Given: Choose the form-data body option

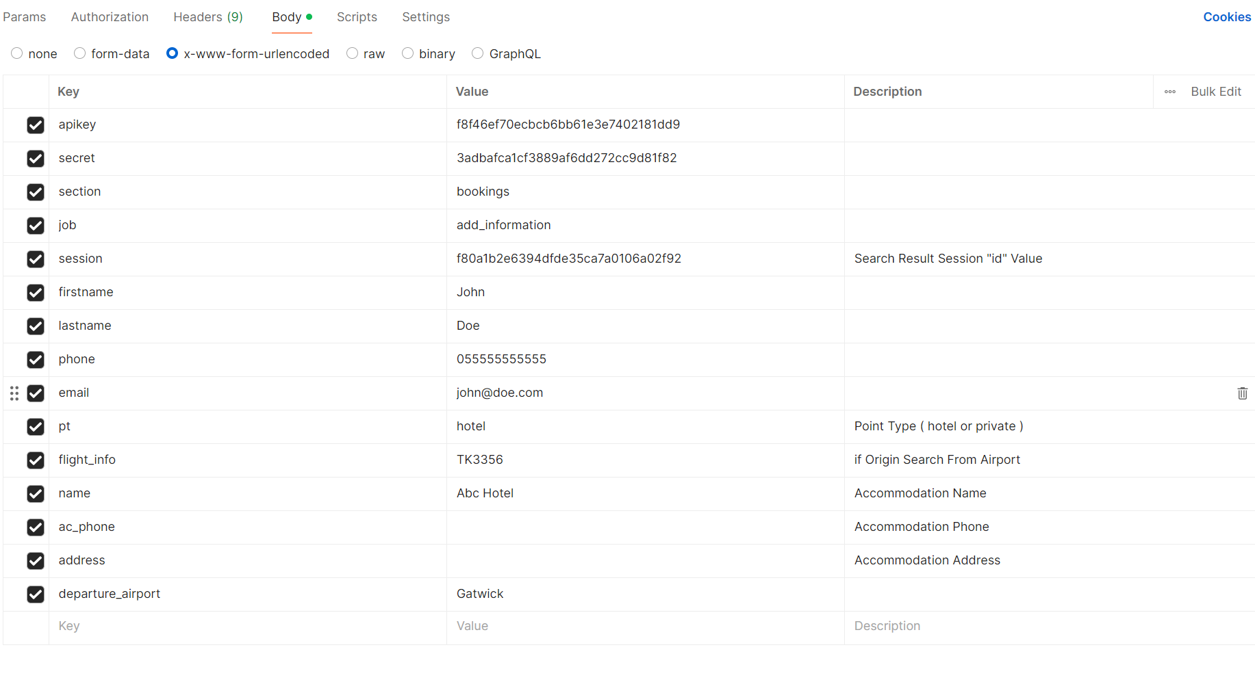Looking at the screenshot, I should click(80, 53).
